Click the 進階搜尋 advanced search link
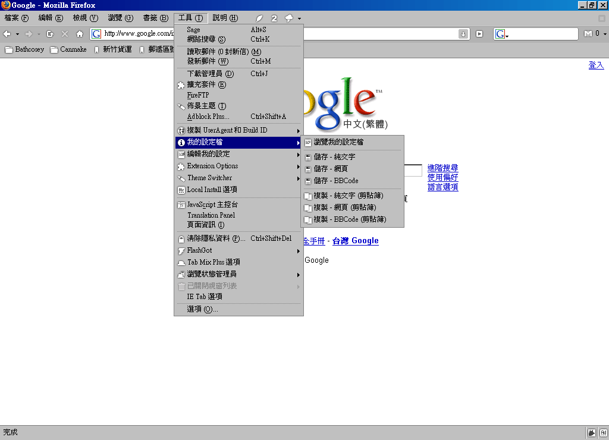Viewport: 609px width, 440px height. click(x=442, y=168)
